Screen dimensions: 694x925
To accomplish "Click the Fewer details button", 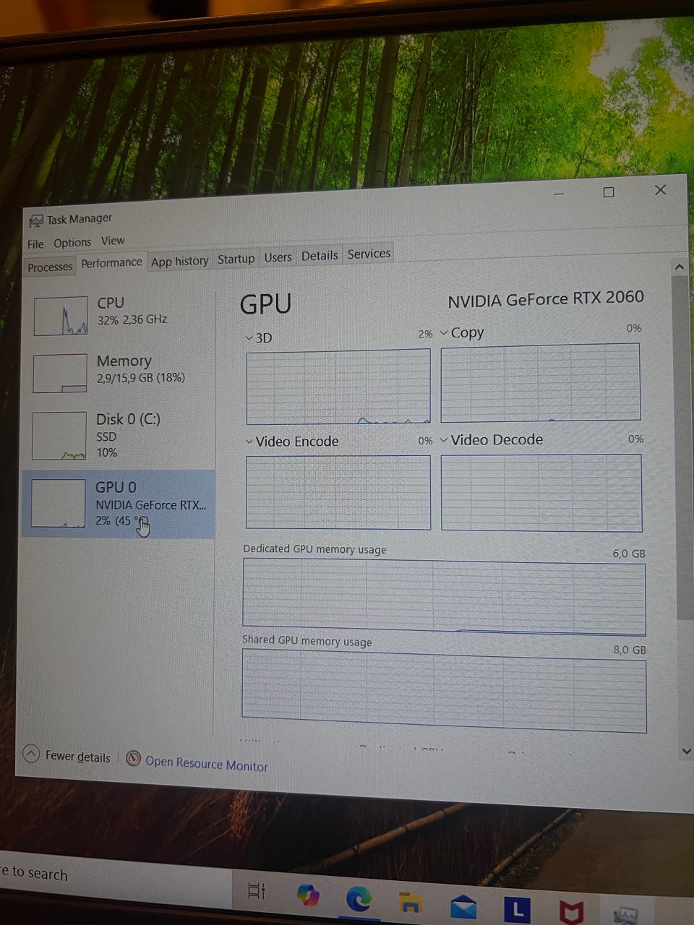I will (x=67, y=756).
